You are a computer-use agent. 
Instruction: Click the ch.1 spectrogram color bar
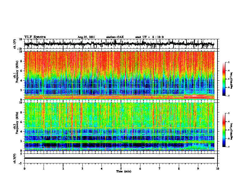click(224, 79)
